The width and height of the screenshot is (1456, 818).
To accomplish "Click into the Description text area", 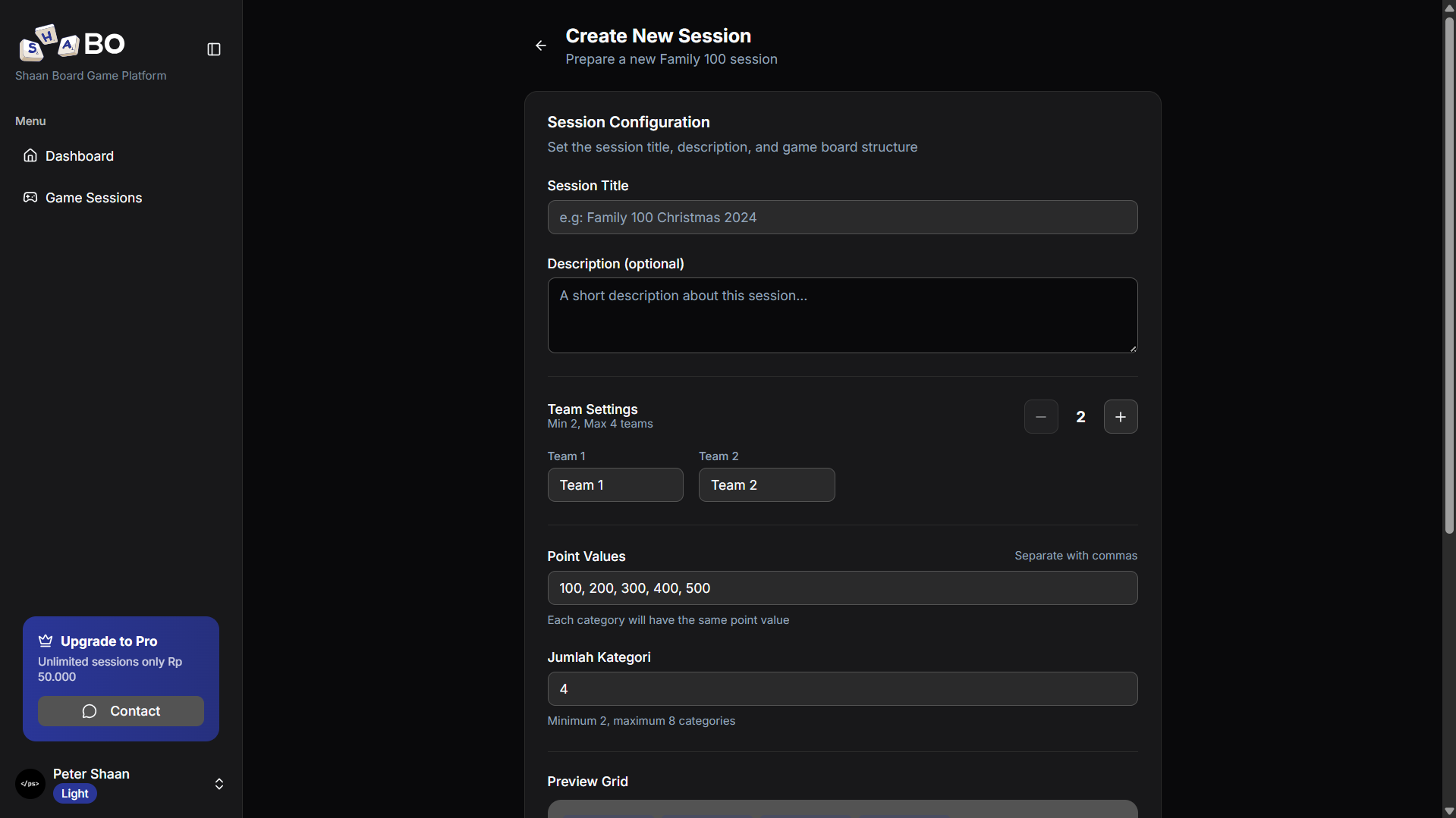I will pyautogui.click(x=841, y=315).
